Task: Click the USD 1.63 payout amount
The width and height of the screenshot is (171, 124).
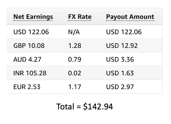Action: (x=120, y=73)
